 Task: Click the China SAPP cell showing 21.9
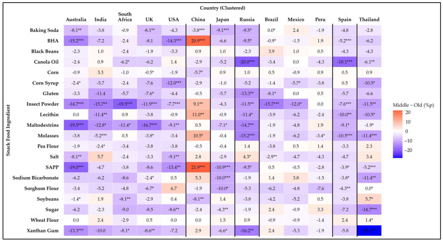tap(198, 167)
